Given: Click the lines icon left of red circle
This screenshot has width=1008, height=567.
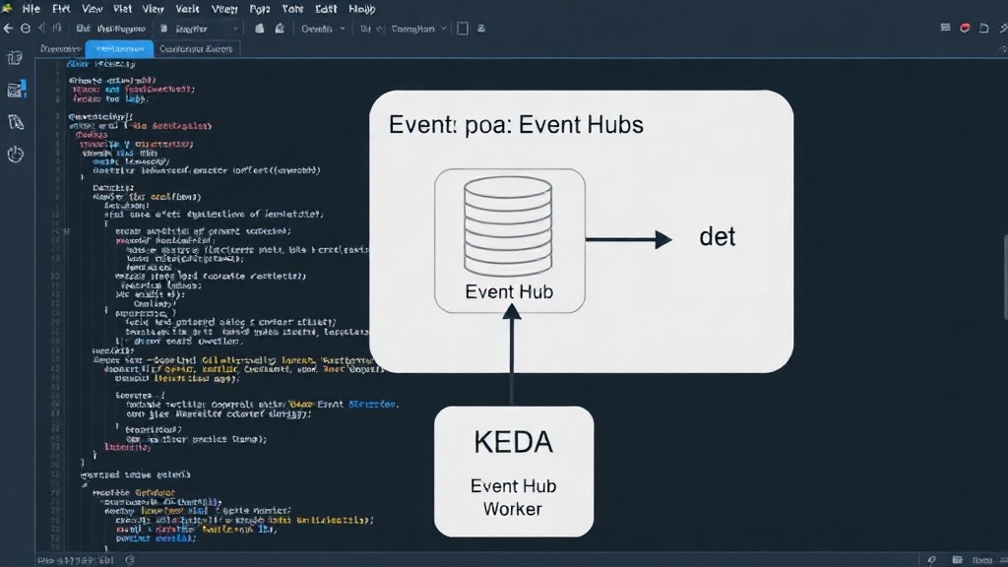Looking at the screenshot, I should 945,28.
